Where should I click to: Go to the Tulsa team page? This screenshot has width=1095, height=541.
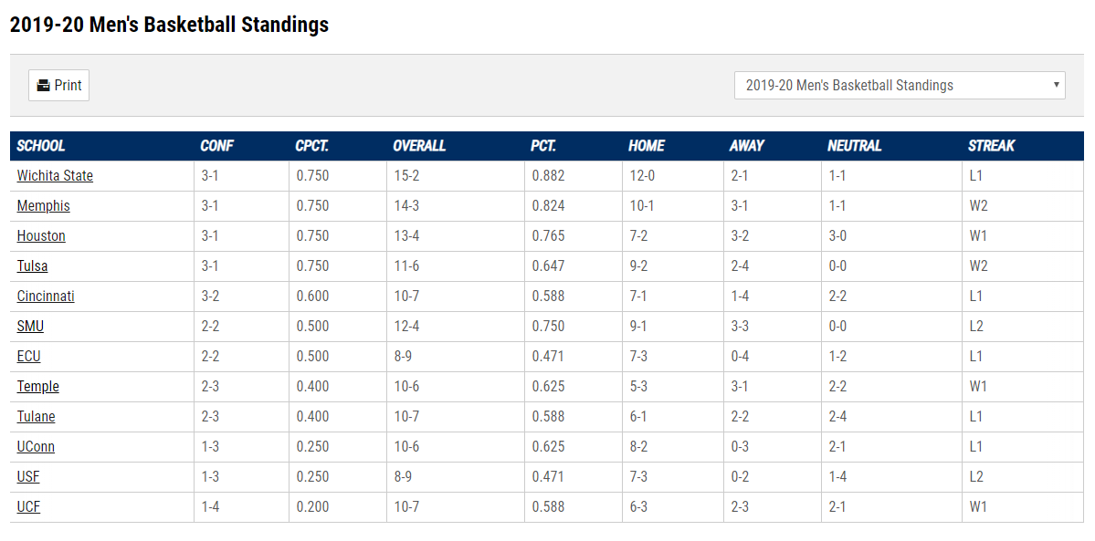pos(32,266)
